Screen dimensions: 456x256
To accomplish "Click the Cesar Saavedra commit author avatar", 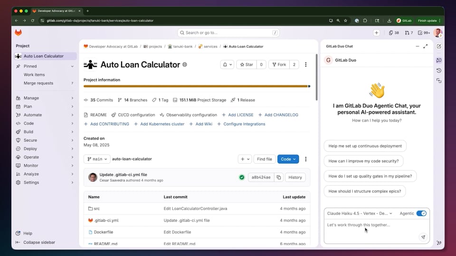I will [x=93, y=177].
